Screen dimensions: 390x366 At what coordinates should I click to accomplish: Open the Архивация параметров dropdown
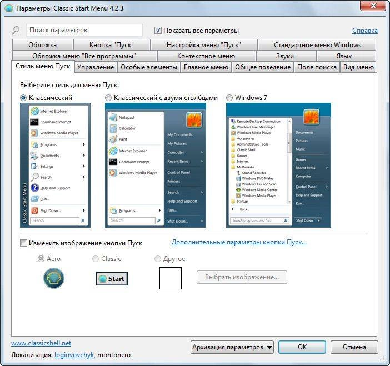[x=232, y=347]
